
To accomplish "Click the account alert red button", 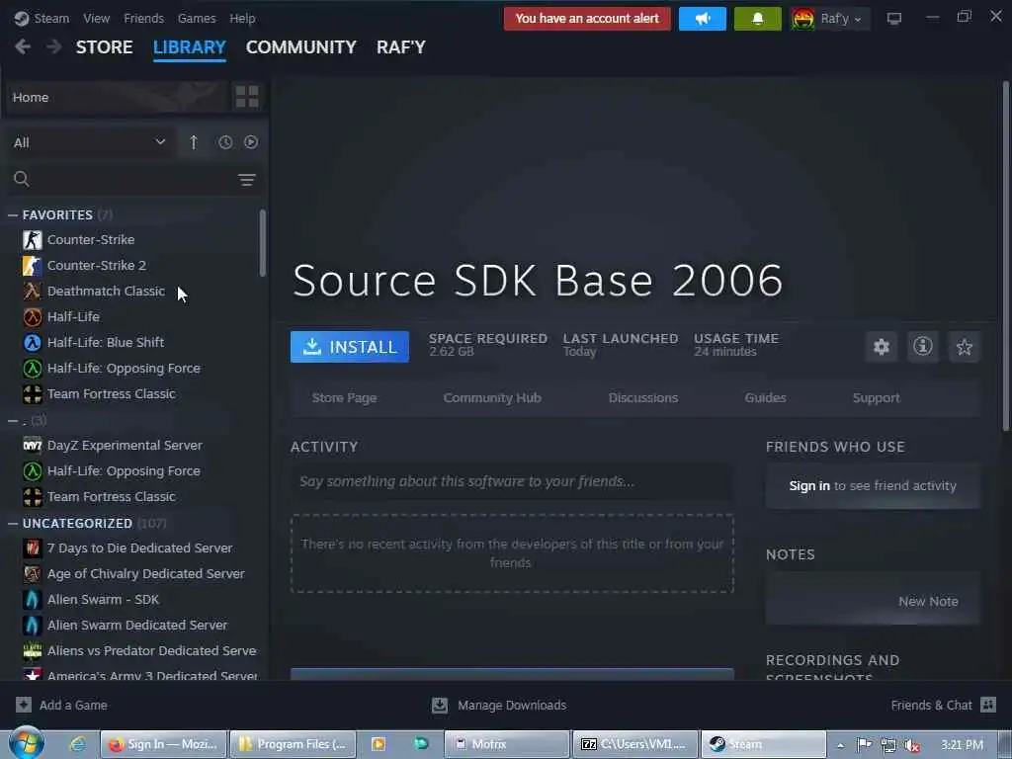I will coord(587,19).
